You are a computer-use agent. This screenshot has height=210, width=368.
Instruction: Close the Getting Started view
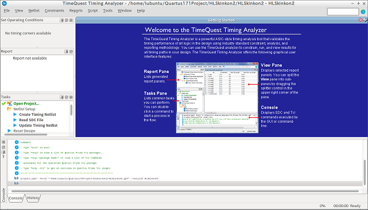coord(361,20)
